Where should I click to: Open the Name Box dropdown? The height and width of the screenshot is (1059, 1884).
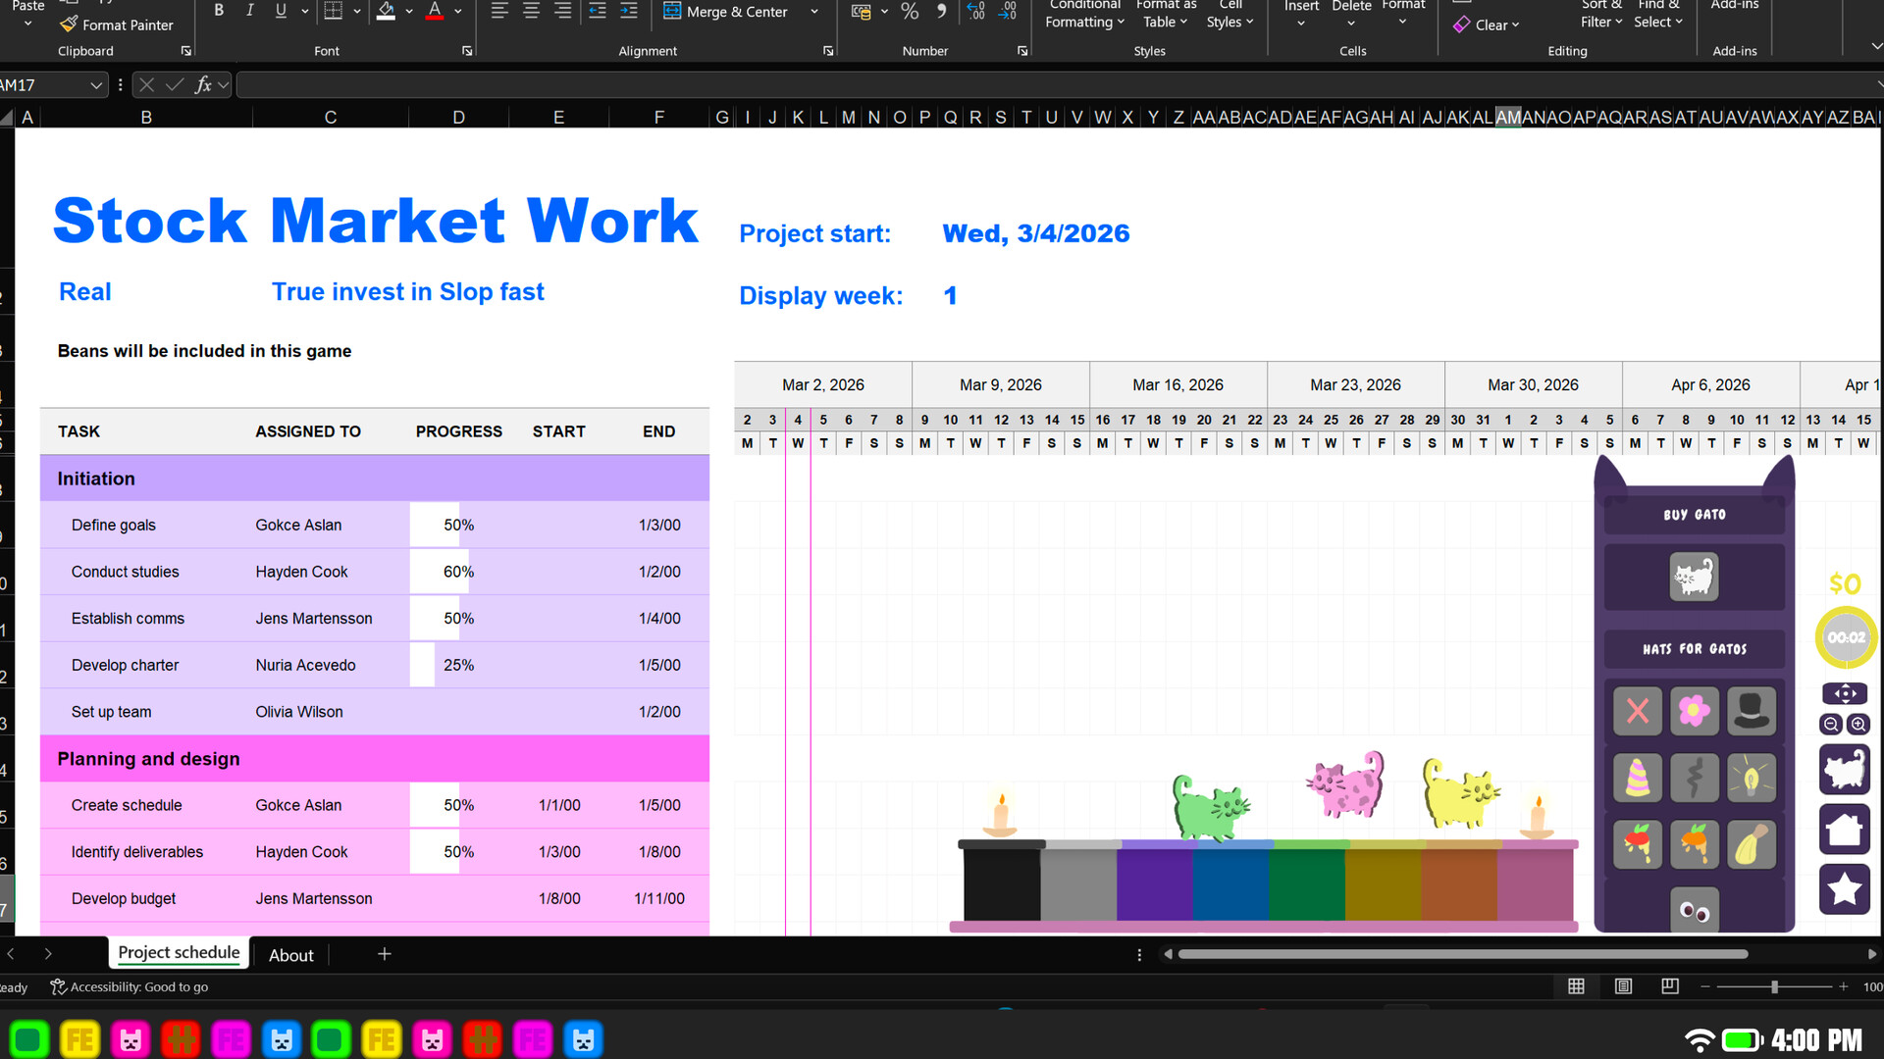point(96,85)
